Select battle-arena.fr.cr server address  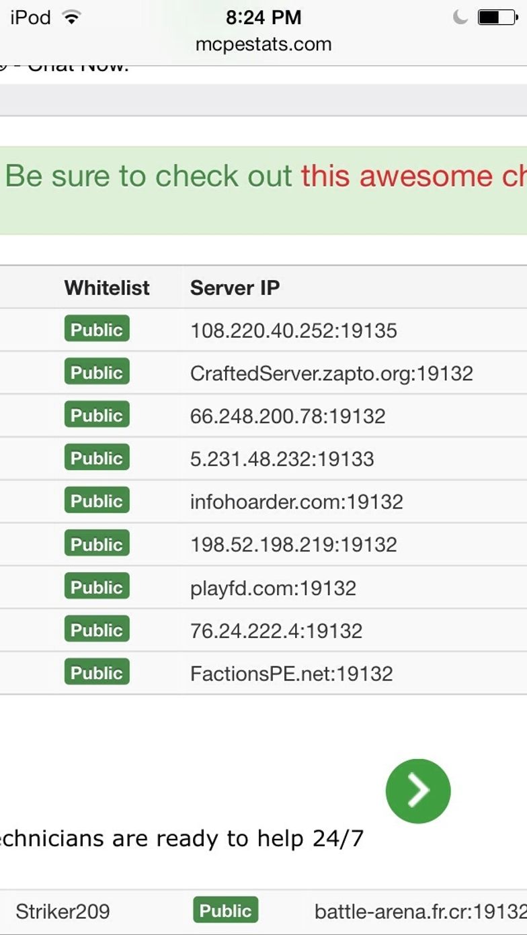[x=421, y=911]
